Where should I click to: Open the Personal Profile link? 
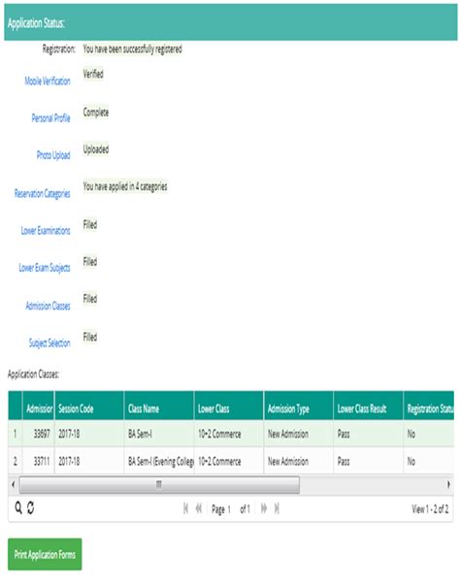tap(50, 118)
